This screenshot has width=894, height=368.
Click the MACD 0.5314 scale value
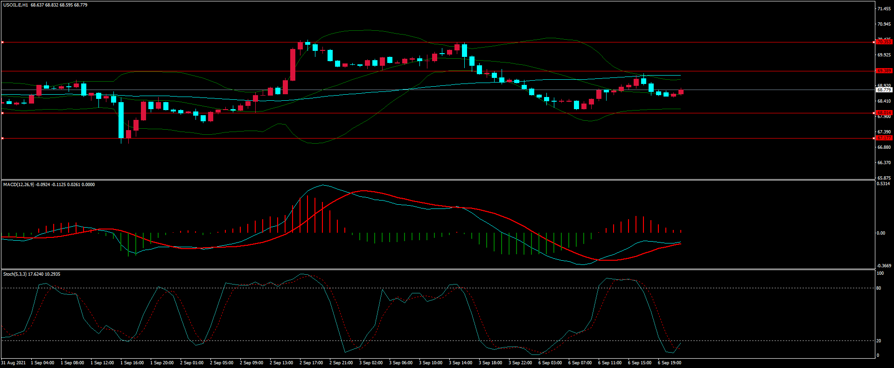tap(883, 184)
